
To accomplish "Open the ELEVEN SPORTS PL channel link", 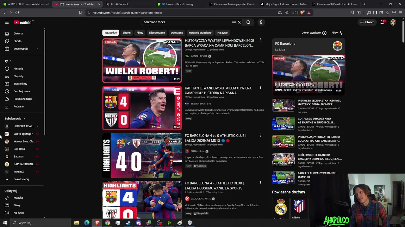I will pos(201,104).
